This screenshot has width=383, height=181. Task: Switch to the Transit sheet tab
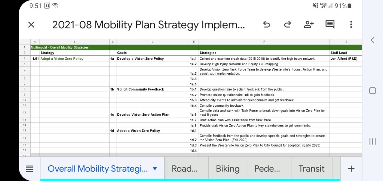311,169
